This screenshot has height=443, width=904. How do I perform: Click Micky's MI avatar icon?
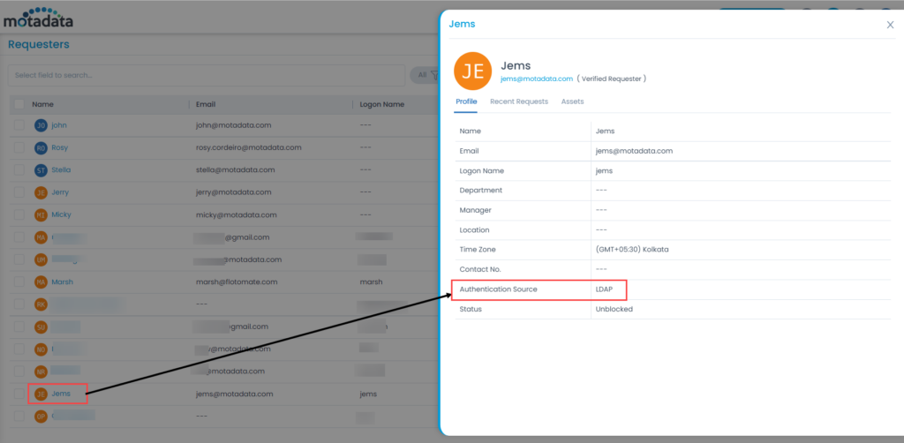41,214
